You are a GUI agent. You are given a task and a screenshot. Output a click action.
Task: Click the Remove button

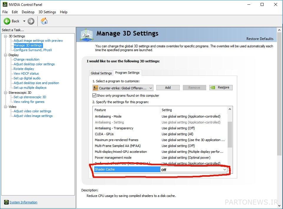pyautogui.click(x=194, y=88)
